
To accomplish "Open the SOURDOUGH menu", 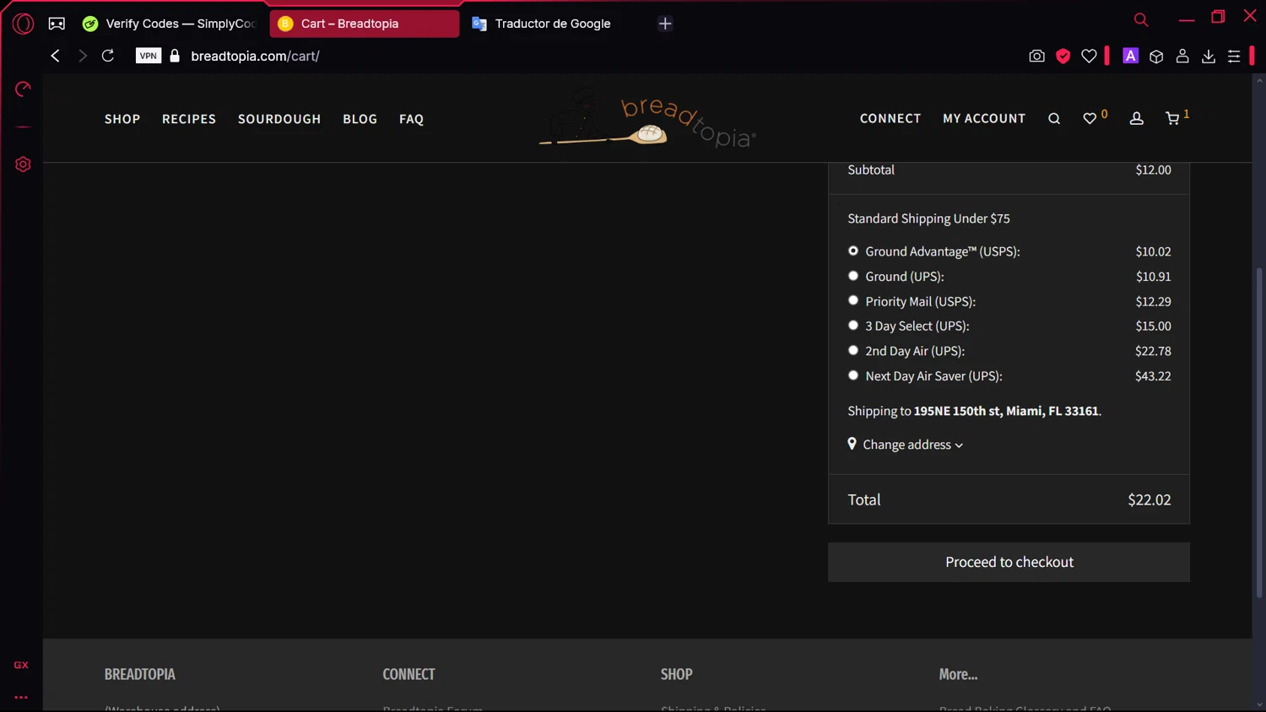I will coord(279,119).
